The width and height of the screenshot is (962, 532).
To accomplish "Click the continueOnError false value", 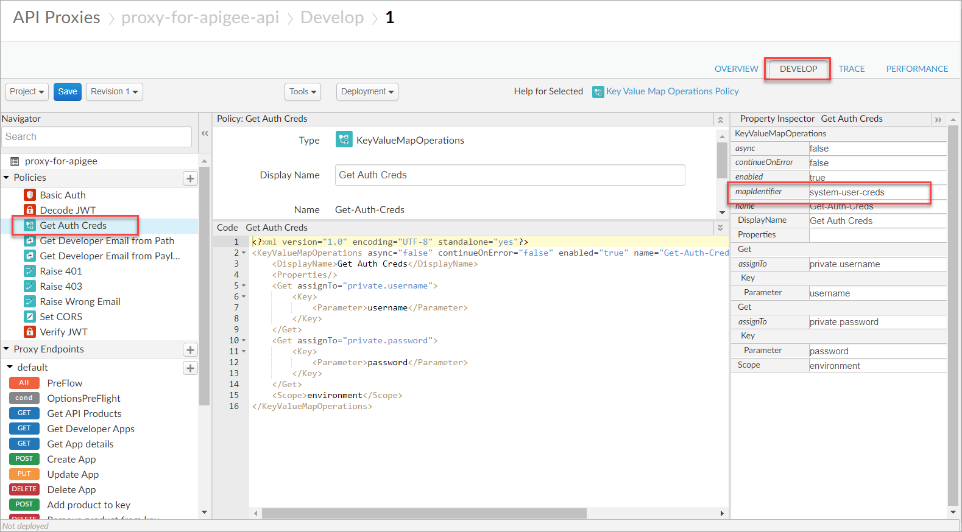I will [819, 163].
